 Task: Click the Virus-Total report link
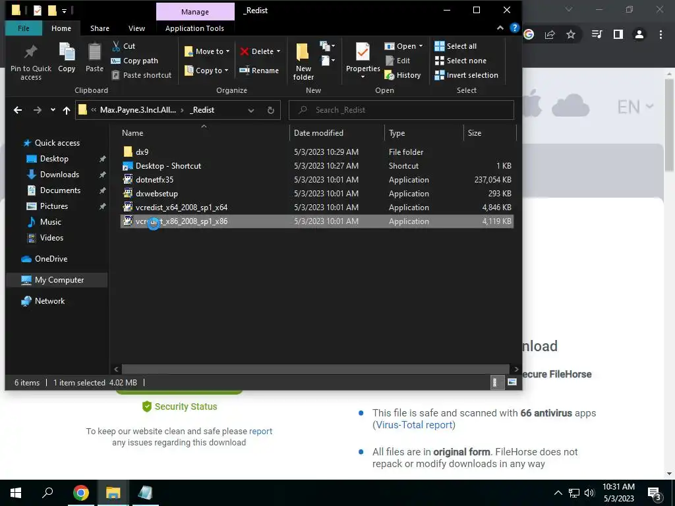(x=414, y=425)
